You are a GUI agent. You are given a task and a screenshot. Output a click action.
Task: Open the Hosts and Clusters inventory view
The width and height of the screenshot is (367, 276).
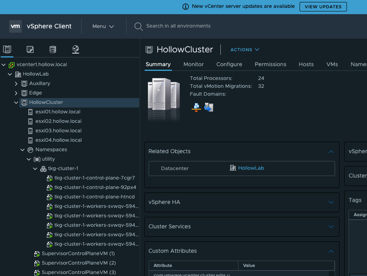coord(7,49)
